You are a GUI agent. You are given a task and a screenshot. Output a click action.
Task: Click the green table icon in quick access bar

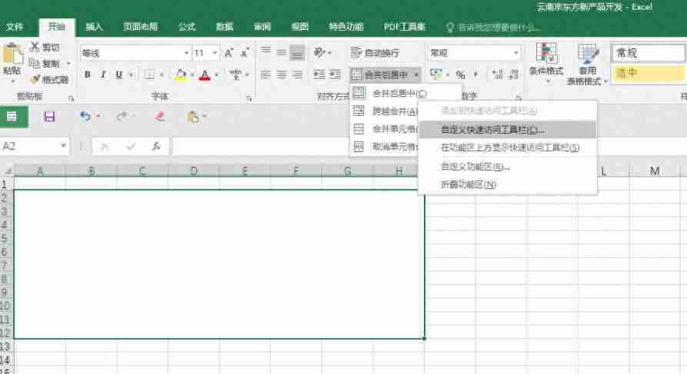[x=11, y=117]
